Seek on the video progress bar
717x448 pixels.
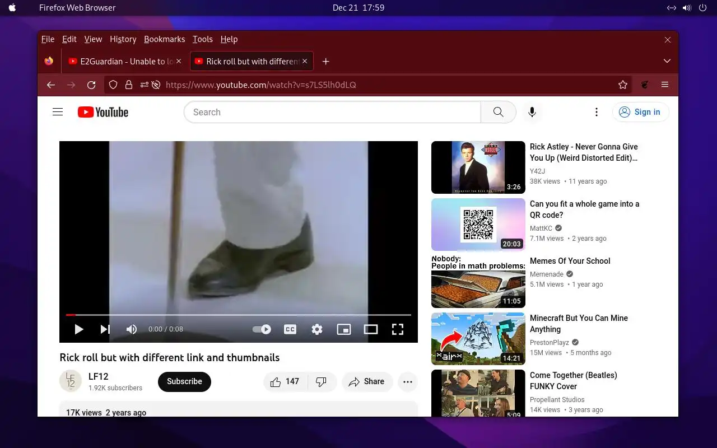point(239,315)
